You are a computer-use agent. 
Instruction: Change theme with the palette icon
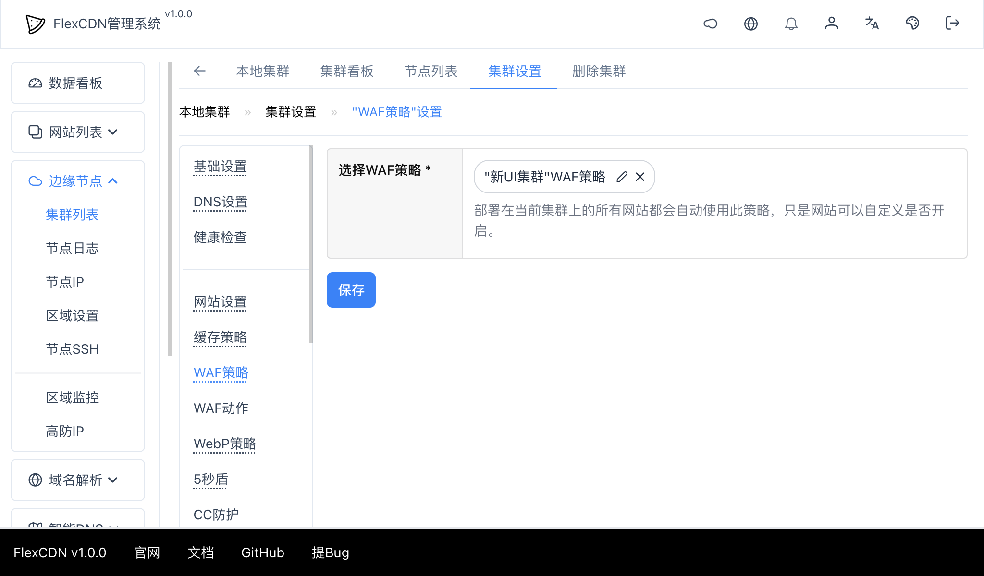(912, 23)
